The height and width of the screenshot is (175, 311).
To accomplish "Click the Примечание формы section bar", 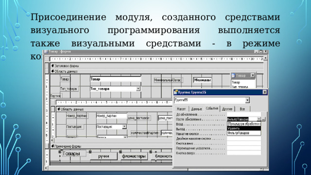I will (x=111, y=146).
